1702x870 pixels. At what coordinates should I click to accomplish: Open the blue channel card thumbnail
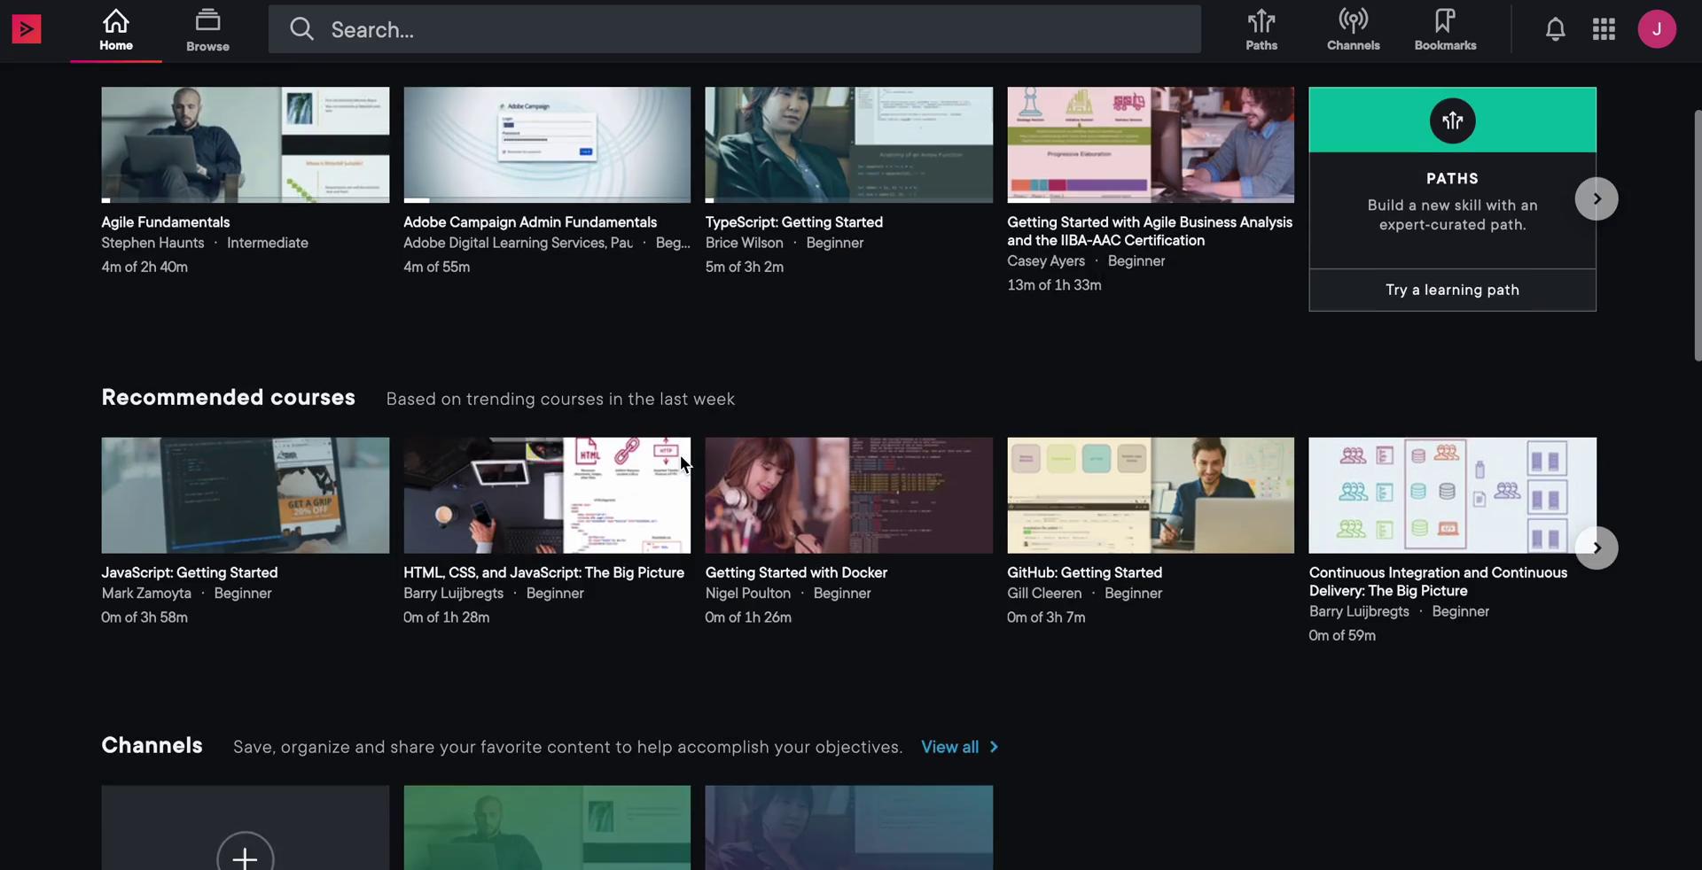pyautogui.click(x=848, y=827)
